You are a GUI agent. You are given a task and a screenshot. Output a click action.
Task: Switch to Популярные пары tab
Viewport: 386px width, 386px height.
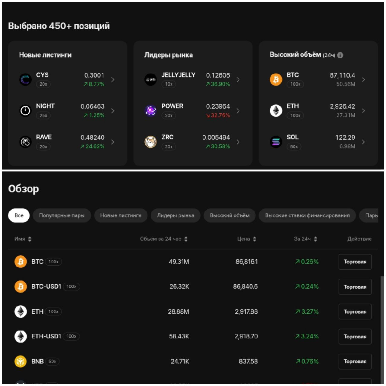[62, 216]
